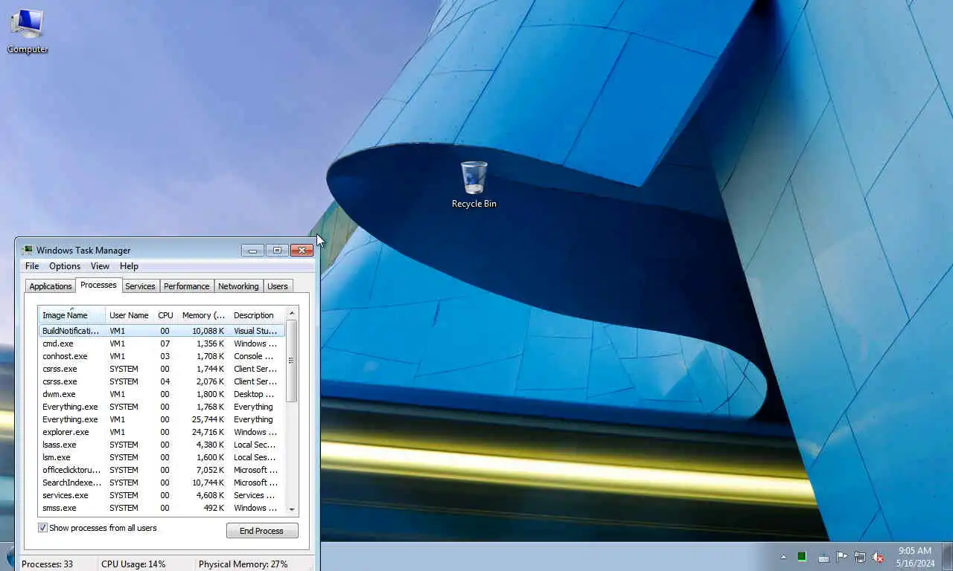Click Task Manager CPU meter tray icon
Viewport: 953px width, 571px height.
[802, 556]
